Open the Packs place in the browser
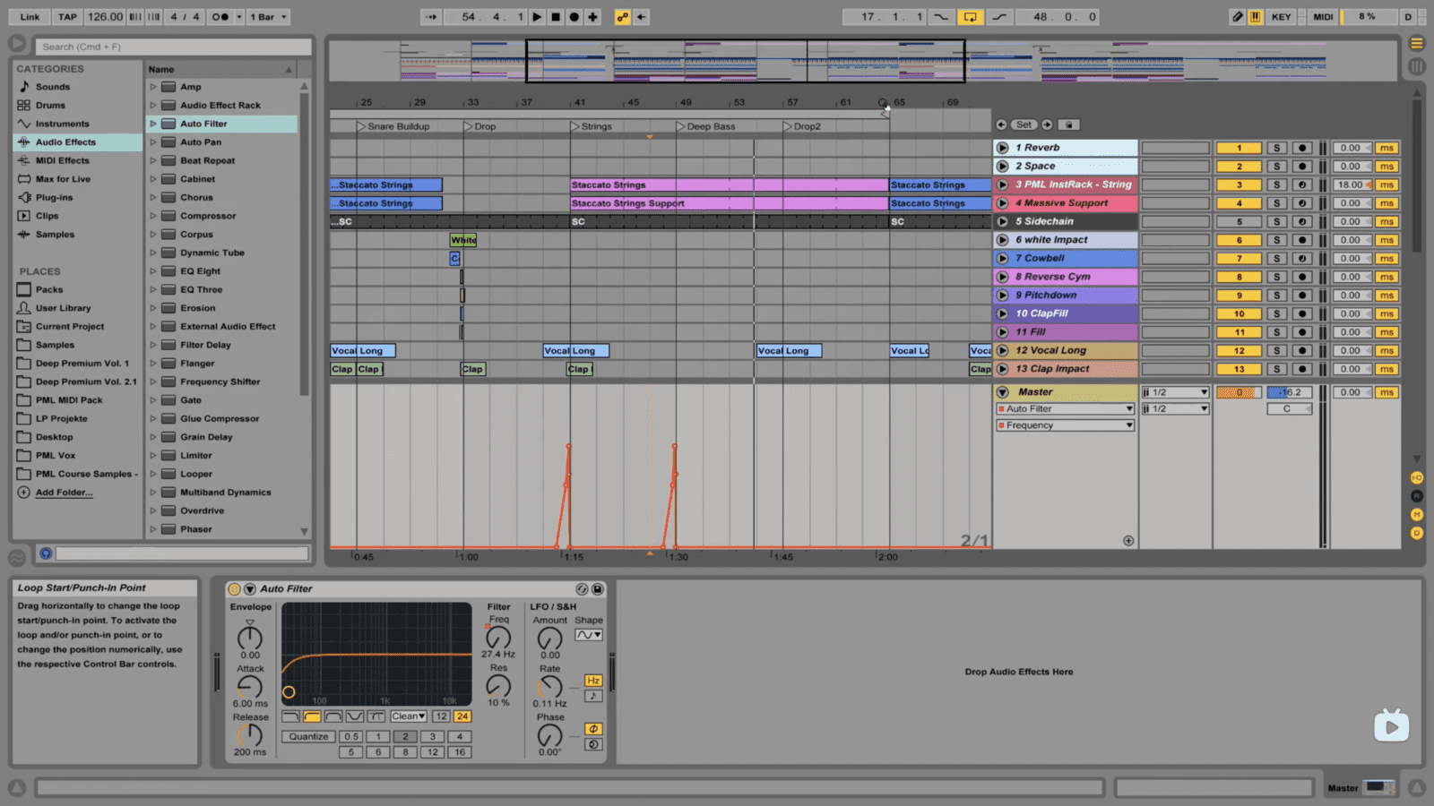This screenshot has height=806, width=1434. click(49, 290)
